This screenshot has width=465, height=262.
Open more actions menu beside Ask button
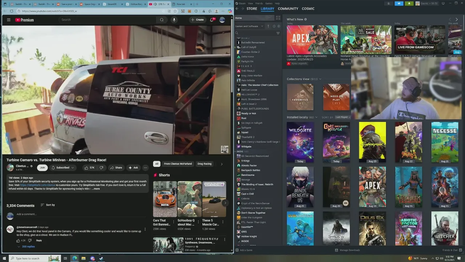(145, 168)
